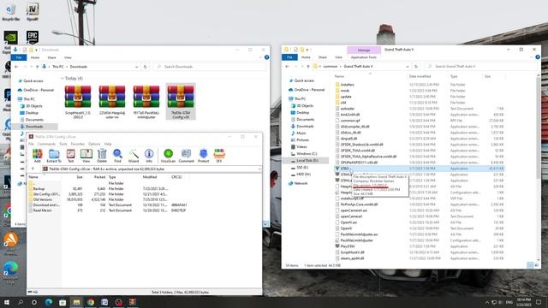548x308 pixels.
Task: Open Application Tools tab in GTA V window
Action: [364, 57]
